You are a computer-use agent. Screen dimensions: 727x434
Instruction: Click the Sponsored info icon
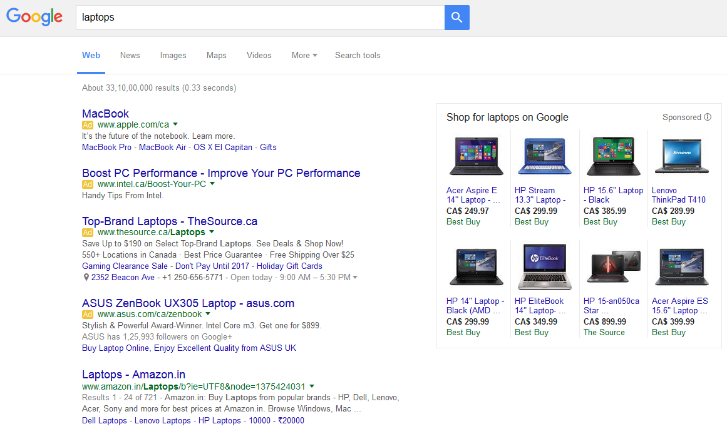coord(708,117)
